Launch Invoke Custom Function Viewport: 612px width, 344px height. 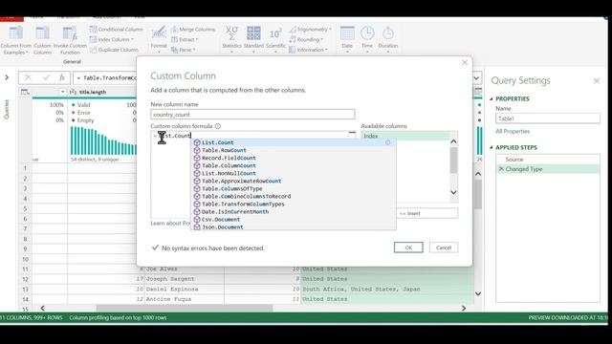pyautogui.click(x=70, y=40)
